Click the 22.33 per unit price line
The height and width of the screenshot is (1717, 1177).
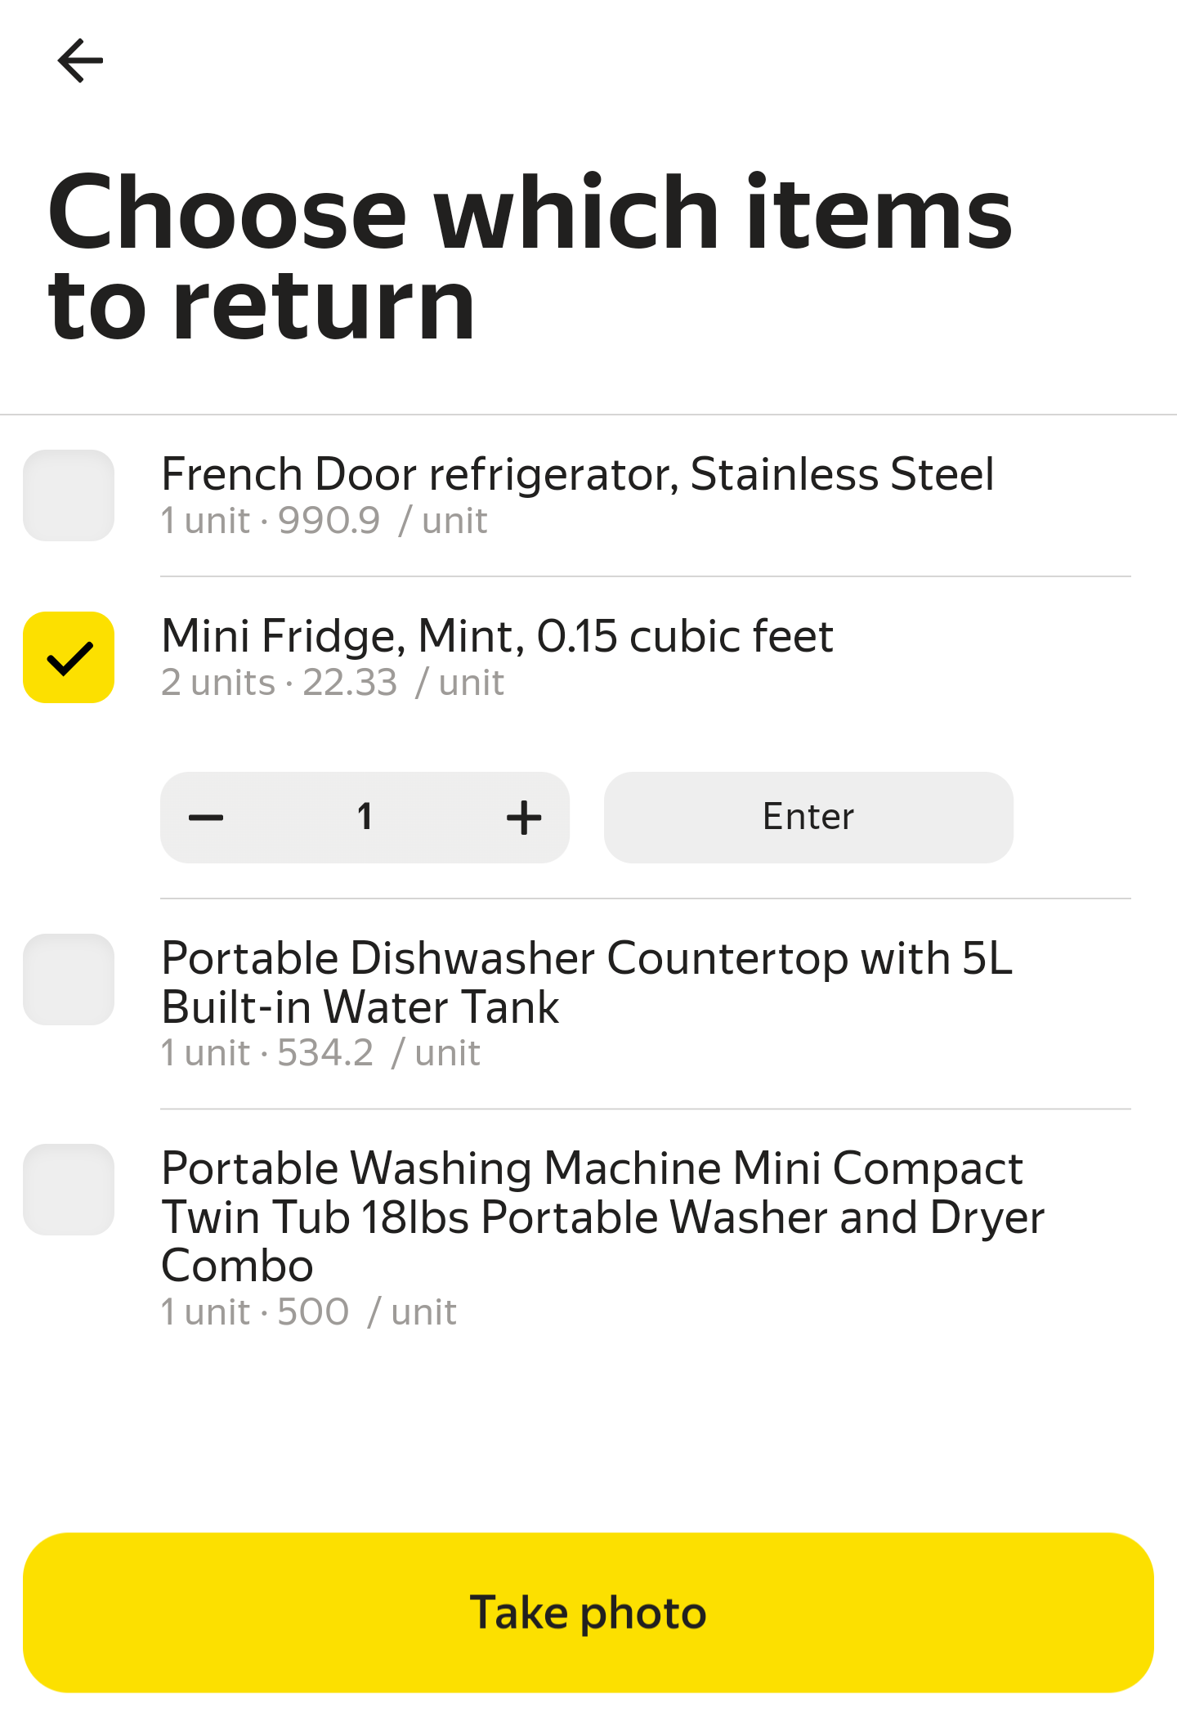click(332, 683)
